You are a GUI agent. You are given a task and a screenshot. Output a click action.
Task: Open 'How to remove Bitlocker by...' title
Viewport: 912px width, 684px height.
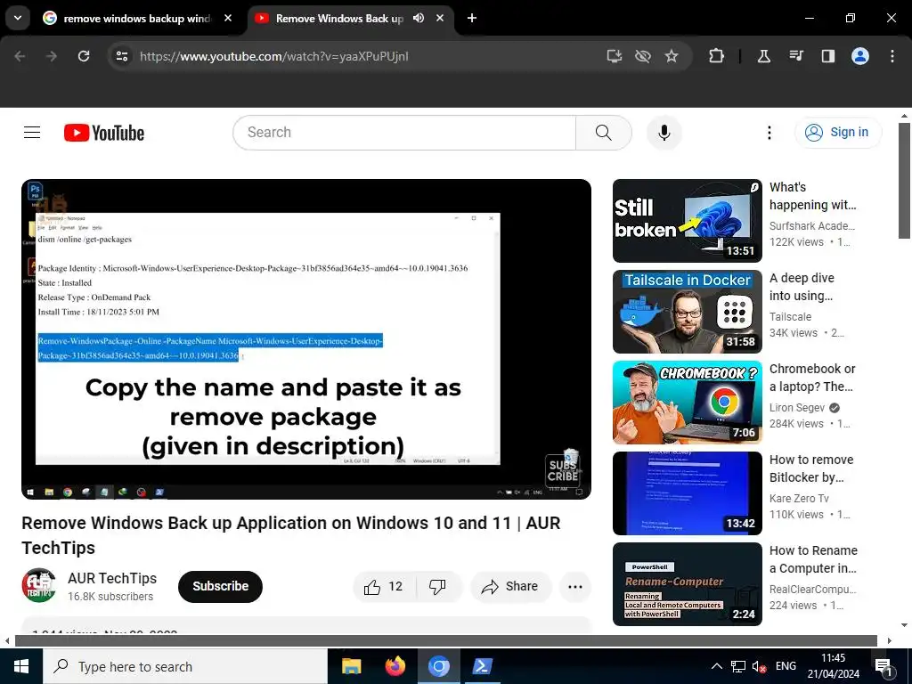point(811,468)
